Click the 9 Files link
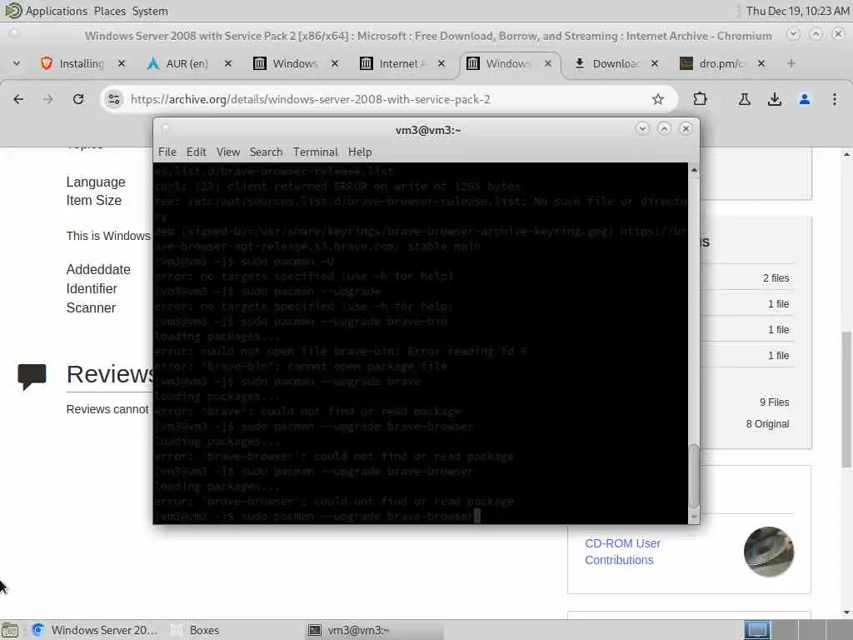This screenshot has width=853, height=640. (774, 402)
